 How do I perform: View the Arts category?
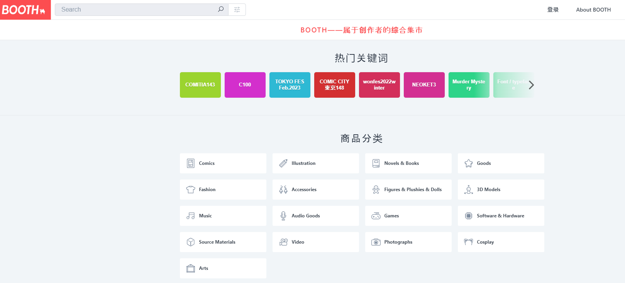223,268
